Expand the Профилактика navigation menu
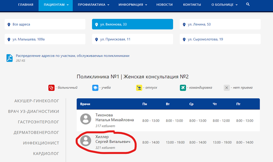Screen dimensions: 273x162 click(93, 5)
